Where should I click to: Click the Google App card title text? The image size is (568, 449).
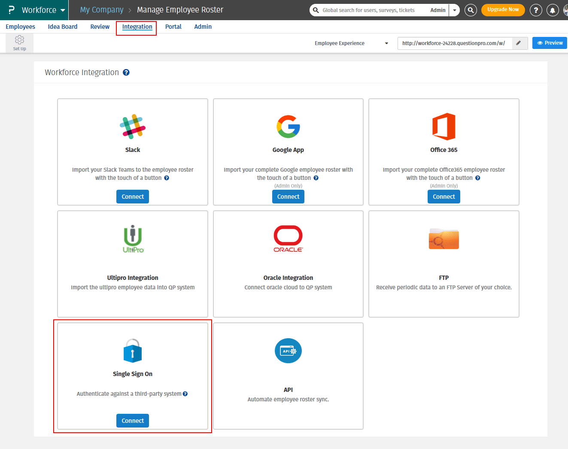pyautogui.click(x=288, y=150)
